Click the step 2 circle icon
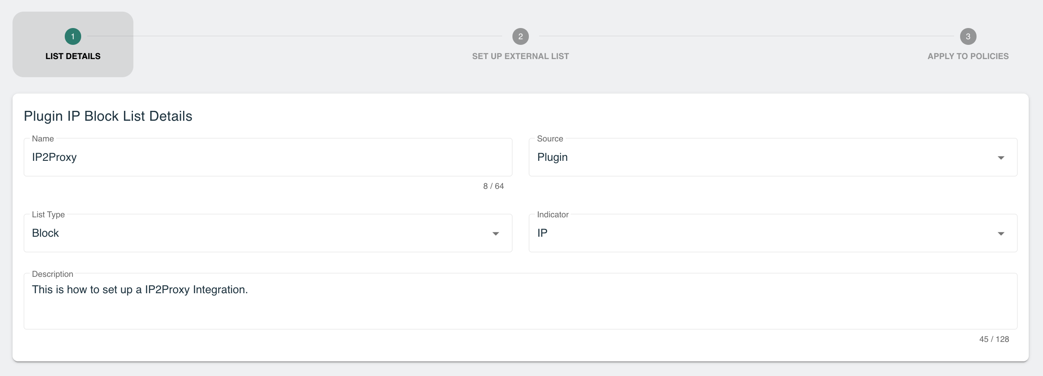This screenshot has width=1043, height=376. coord(521,37)
